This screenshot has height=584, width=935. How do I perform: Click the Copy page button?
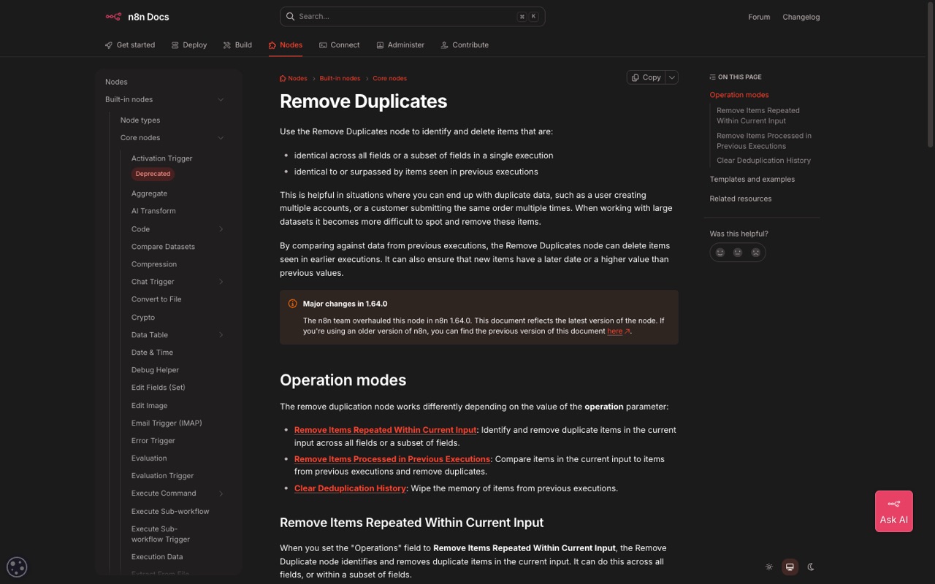click(646, 77)
